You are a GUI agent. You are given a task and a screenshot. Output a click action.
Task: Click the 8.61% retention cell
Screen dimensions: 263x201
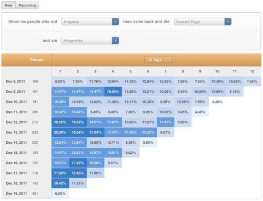click(x=113, y=163)
